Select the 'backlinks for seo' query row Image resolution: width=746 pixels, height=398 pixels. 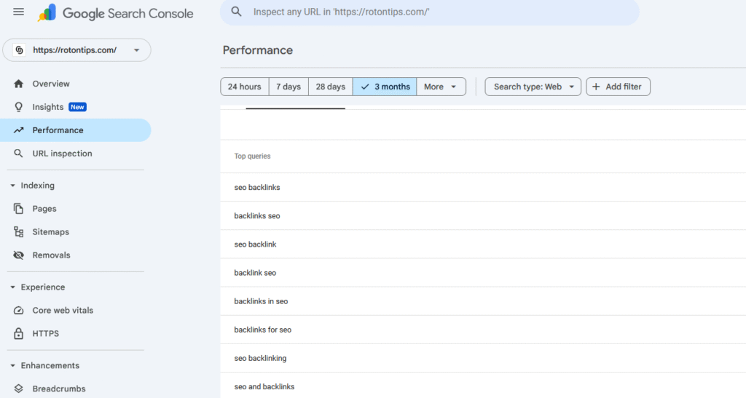click(x=483, y=330)
